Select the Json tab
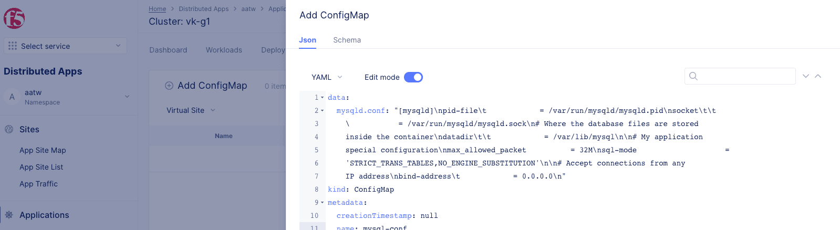Viewport: 840px width, 230px height. [307, 40]
